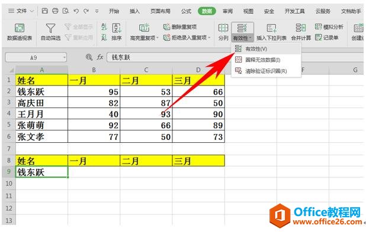Click cell A5 containing 张萌萌
Viewport: 366px width, 232px height.
click(42, 125)
